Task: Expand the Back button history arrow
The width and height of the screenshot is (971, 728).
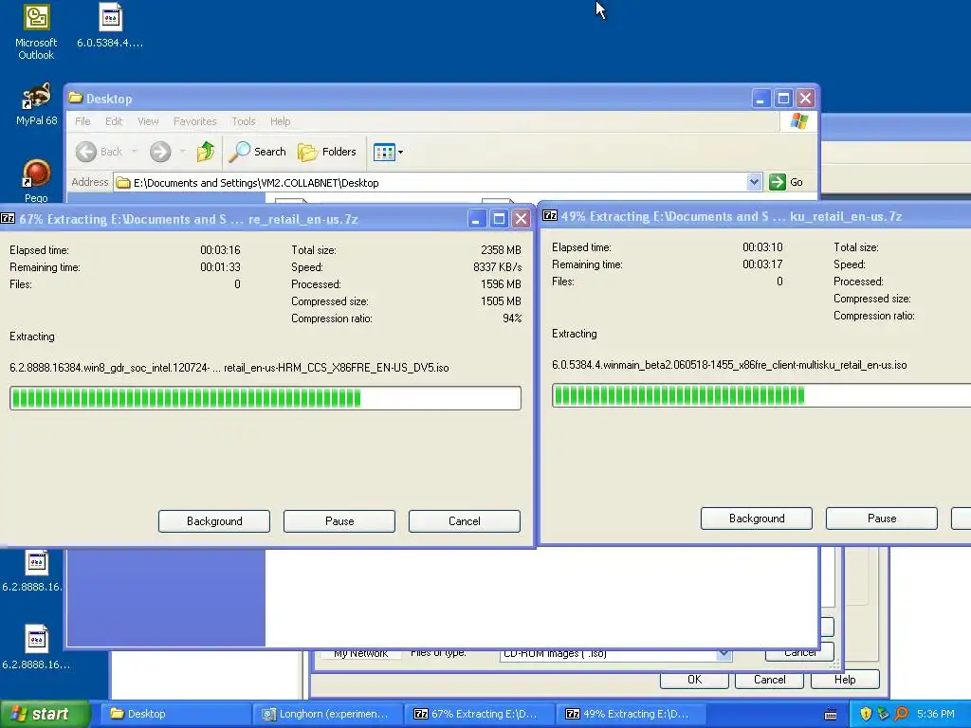Action: click(135, 152)
